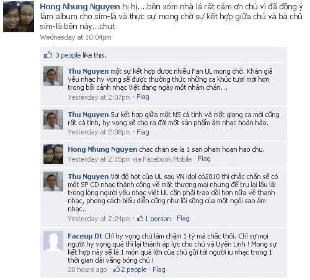View 2 people who liked Faceup Dt's comment
This screenshot has height=280, width=310.
pos(134,269)
